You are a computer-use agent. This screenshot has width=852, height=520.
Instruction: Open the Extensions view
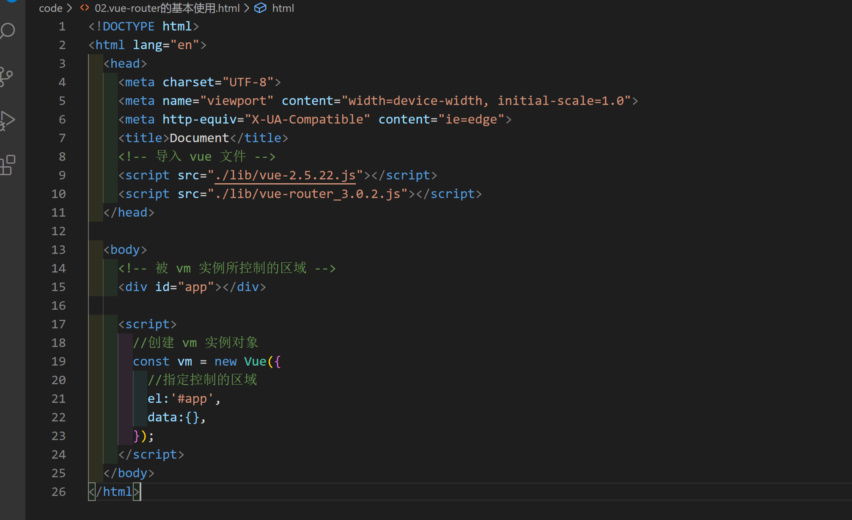pyautogui.click(x=8, y=165)
